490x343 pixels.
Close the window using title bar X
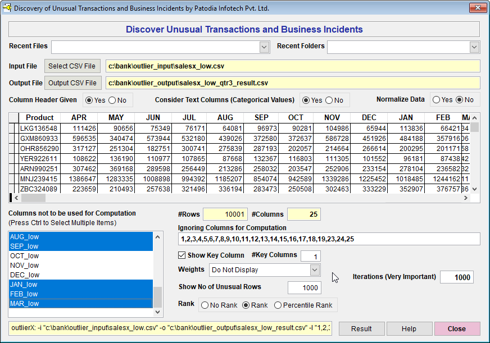click(478, 8)
